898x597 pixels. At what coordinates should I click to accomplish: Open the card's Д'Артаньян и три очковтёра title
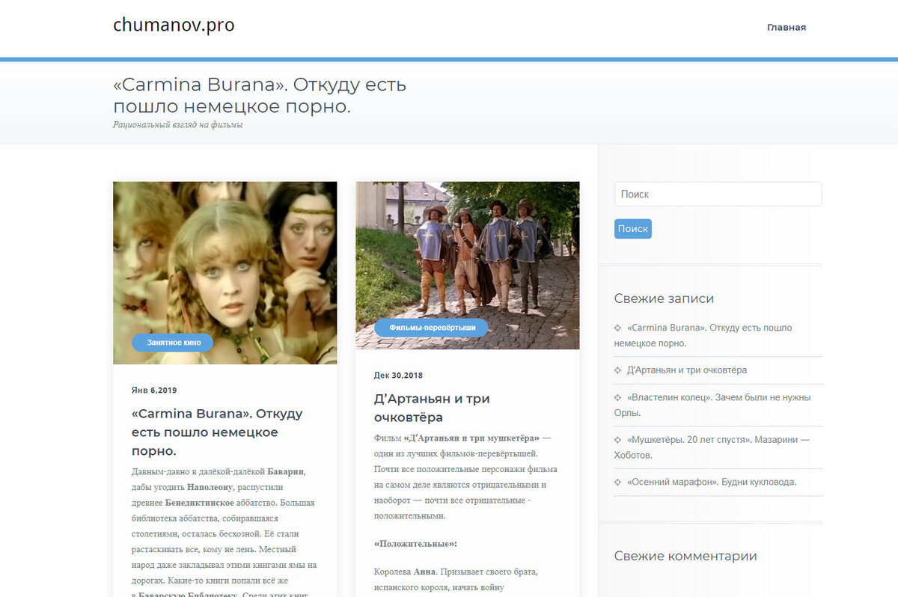(x=432, y=408)
